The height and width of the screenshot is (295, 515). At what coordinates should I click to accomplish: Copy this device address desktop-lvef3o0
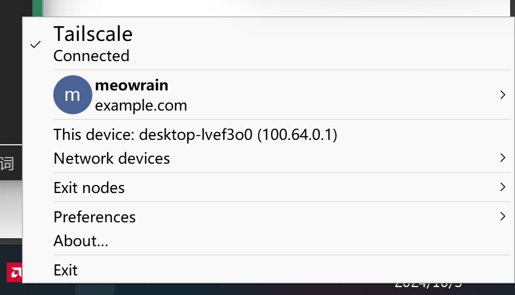coord(195,134)
